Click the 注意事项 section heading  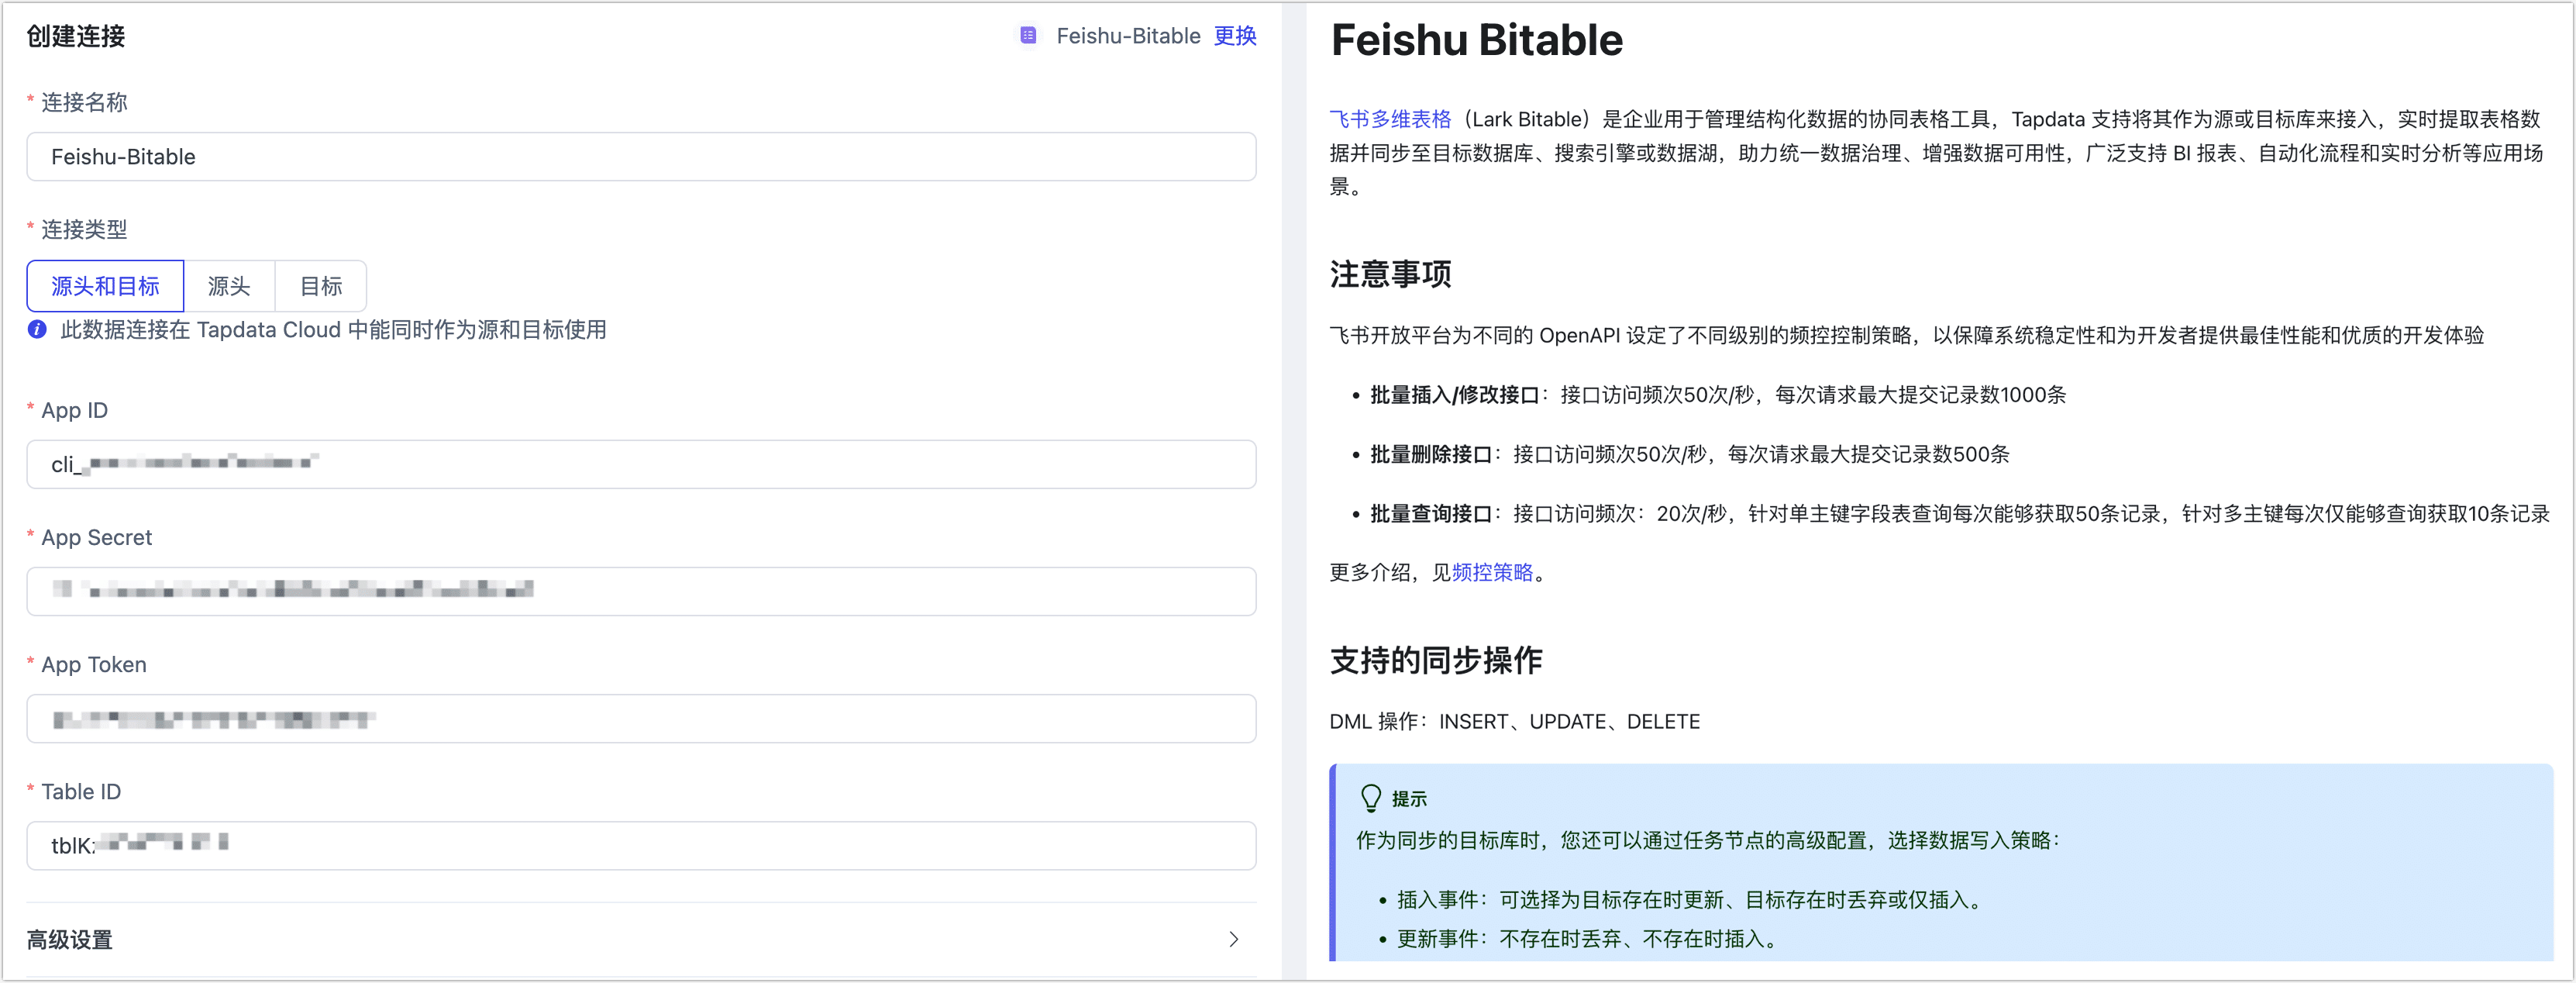[x=1390, y=274]
